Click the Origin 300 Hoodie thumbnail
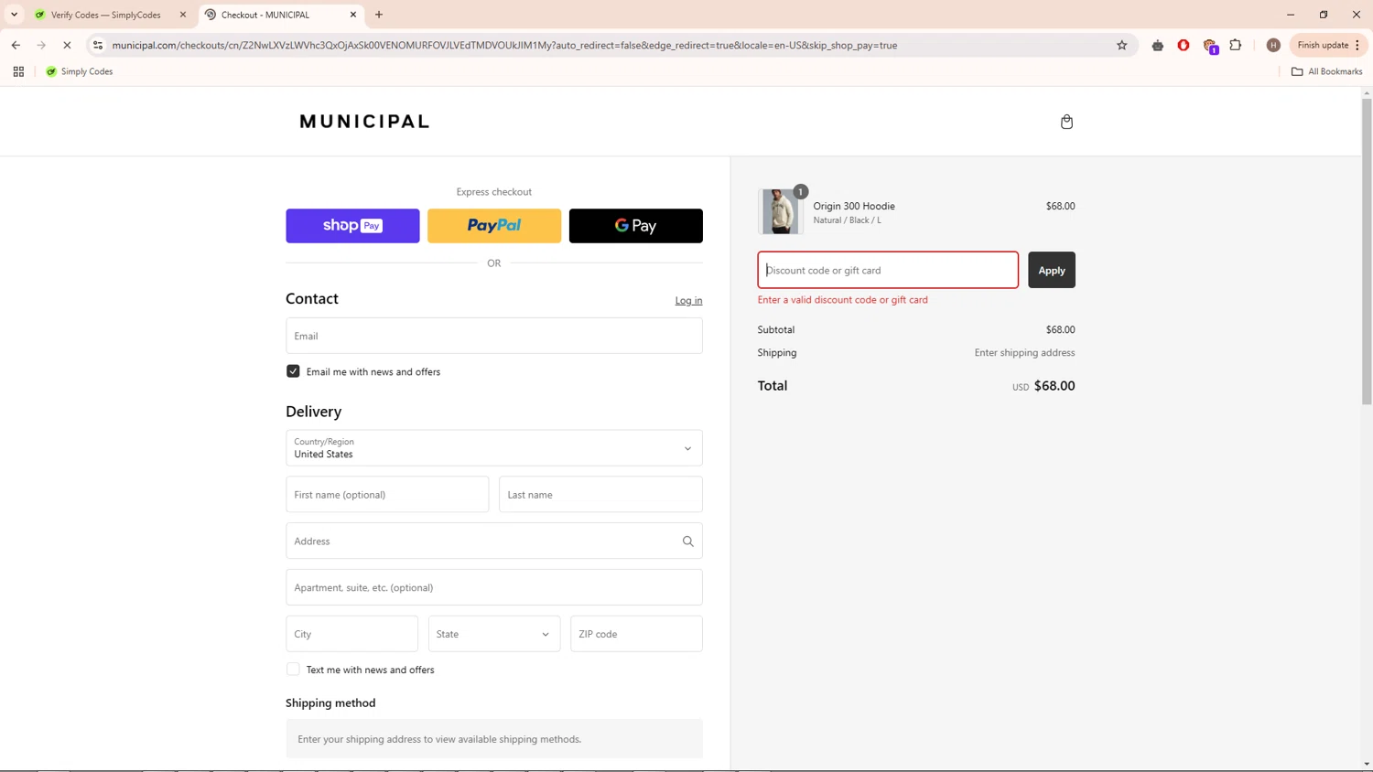 click(781, 211)
